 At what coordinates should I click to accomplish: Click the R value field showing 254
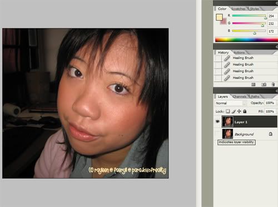click(272, 16)
